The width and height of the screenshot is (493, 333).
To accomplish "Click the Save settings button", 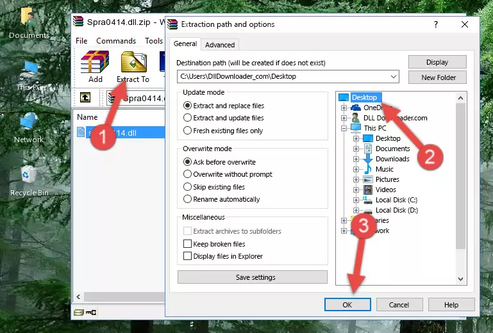I will [x=253, y=277].
